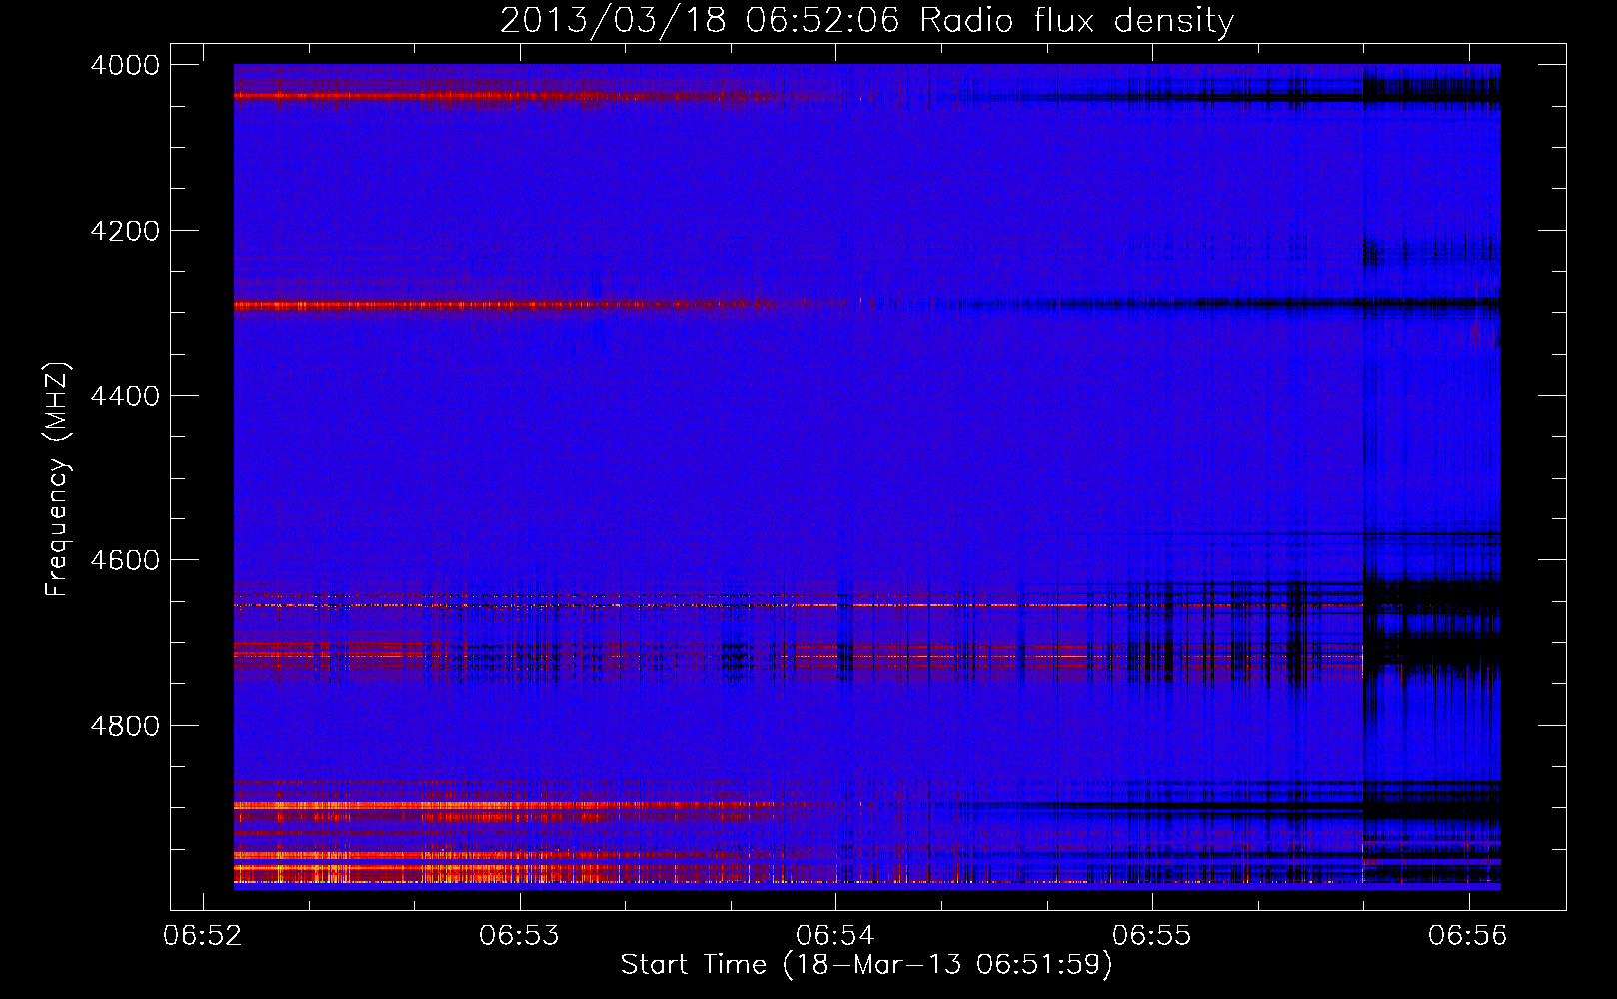Click the 'Frequency (MHZ)' y-axis label
Image resolution: width=1617 pixels, height=999 pixels.
click(x=58, y=480)
